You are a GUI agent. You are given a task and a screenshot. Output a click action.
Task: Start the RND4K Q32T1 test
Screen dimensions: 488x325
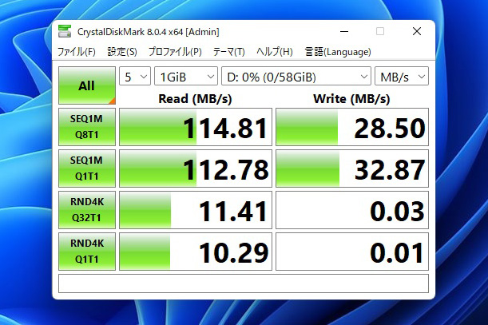[x=87, y=209]
